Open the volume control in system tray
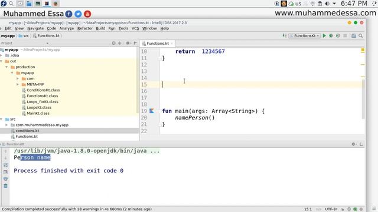 click(x=327, y=4)
